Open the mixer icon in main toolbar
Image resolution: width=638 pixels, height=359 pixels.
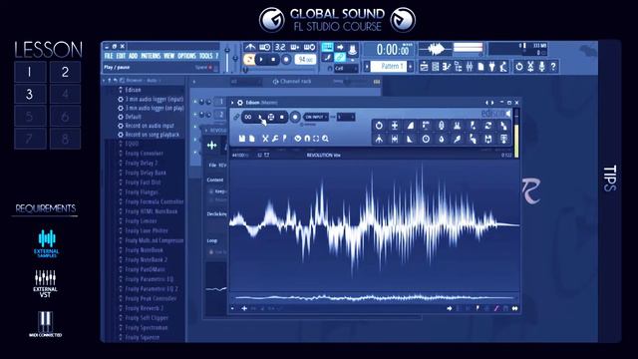click(470, 67)
